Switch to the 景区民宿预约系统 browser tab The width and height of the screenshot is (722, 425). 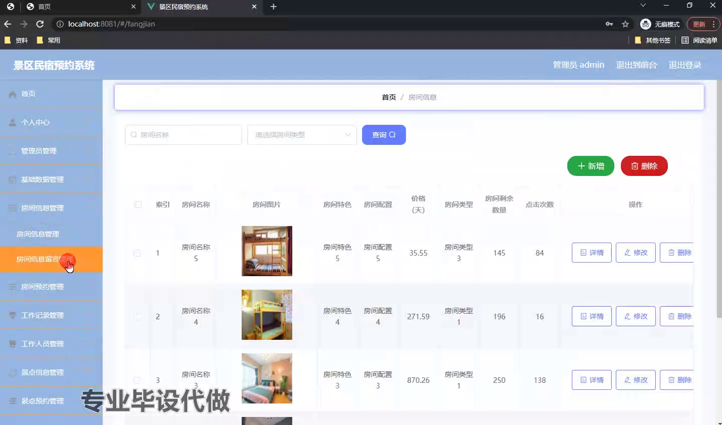(x=202, y=7)
